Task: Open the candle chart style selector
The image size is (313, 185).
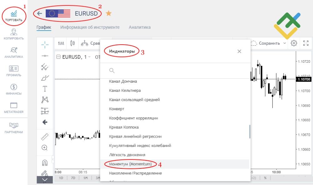Action: 73,43
